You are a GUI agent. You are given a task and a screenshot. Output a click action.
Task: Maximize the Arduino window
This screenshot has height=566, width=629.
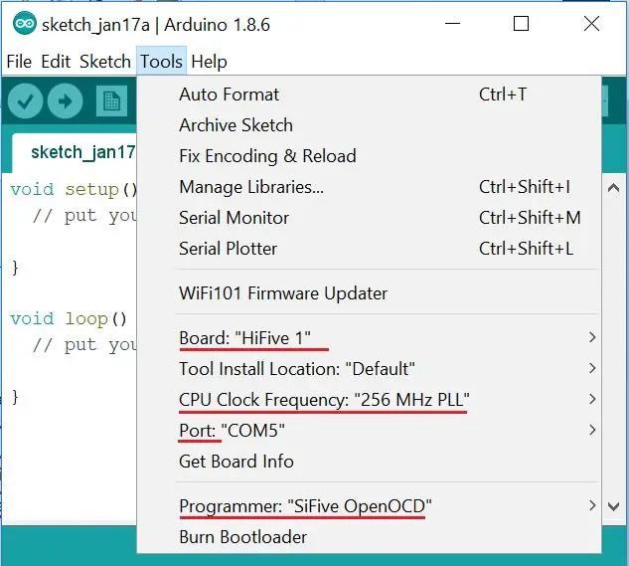point(521,23)
